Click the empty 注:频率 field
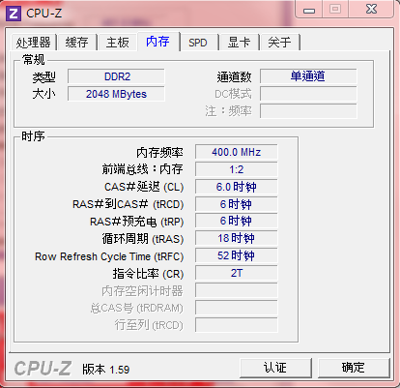The width and height of the screenshot is (400, 388). (x=308, y=111)
